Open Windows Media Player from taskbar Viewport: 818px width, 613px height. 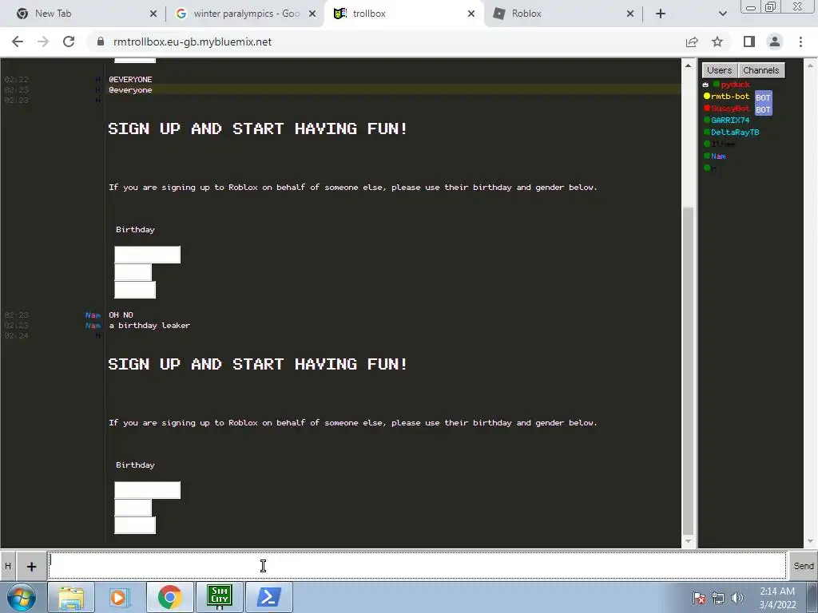[x=120, y=597]
